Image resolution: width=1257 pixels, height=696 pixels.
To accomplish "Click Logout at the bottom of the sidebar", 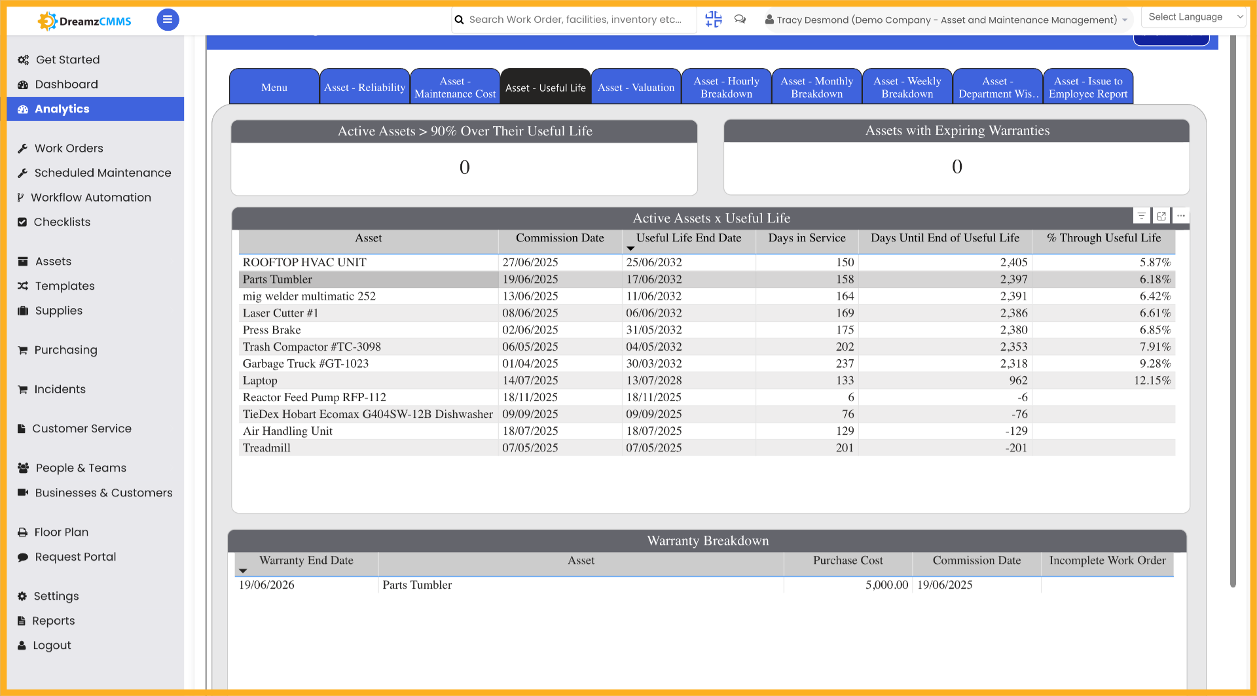I will coord(52,645).
